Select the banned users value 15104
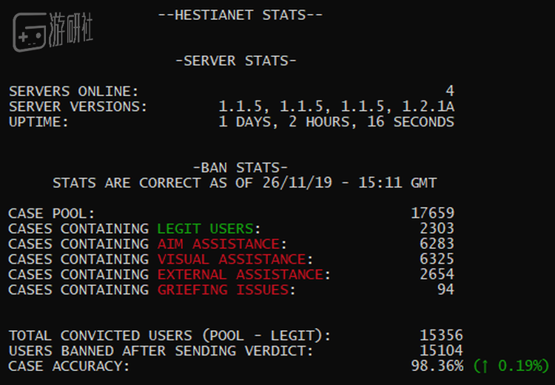 (x=441, y=350)
